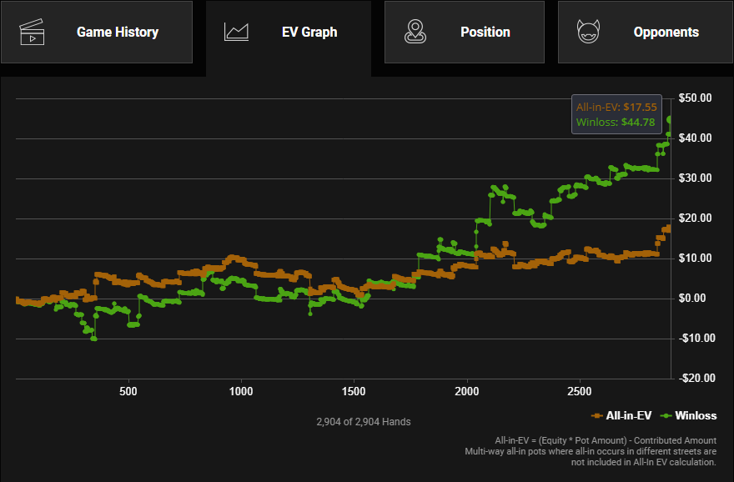Click the 2500 hands x-axis label
734x482 pixels.
tap(580, 391)
